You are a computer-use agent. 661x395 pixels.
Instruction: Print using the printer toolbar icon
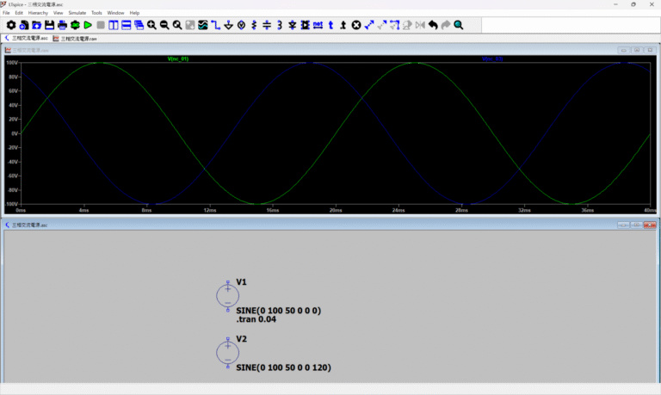pyautogui.click(x=63, y=25)
